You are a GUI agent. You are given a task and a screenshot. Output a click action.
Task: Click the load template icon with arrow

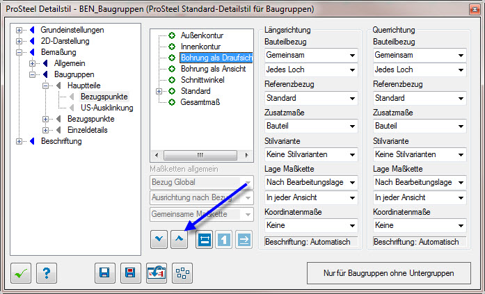(x=156, y=273)
